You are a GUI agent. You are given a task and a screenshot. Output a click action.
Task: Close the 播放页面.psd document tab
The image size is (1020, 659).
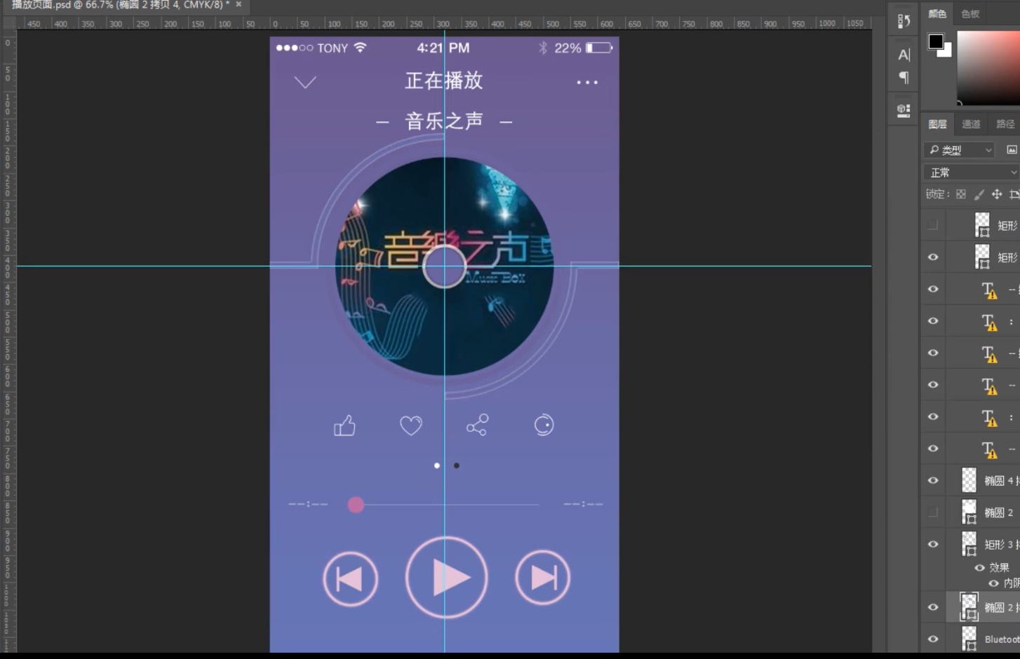coord(239,4)
